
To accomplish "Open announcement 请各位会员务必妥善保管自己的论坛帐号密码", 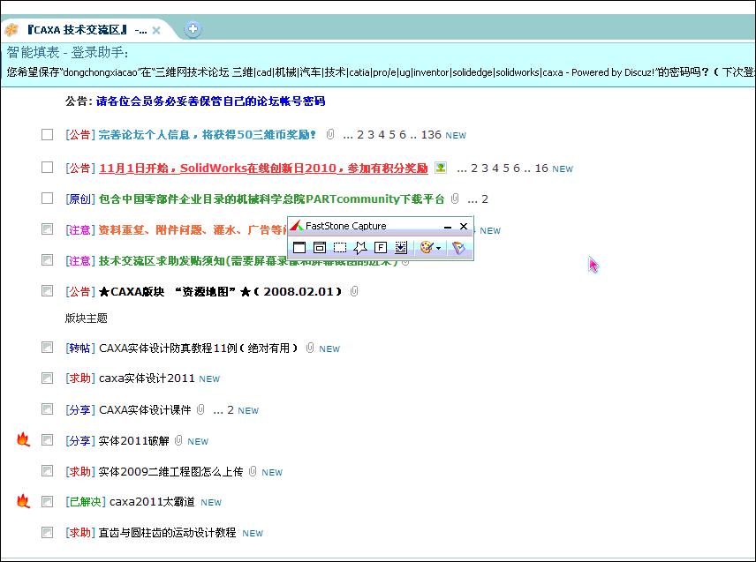I will pyautogui.click(x=211, y=101).
